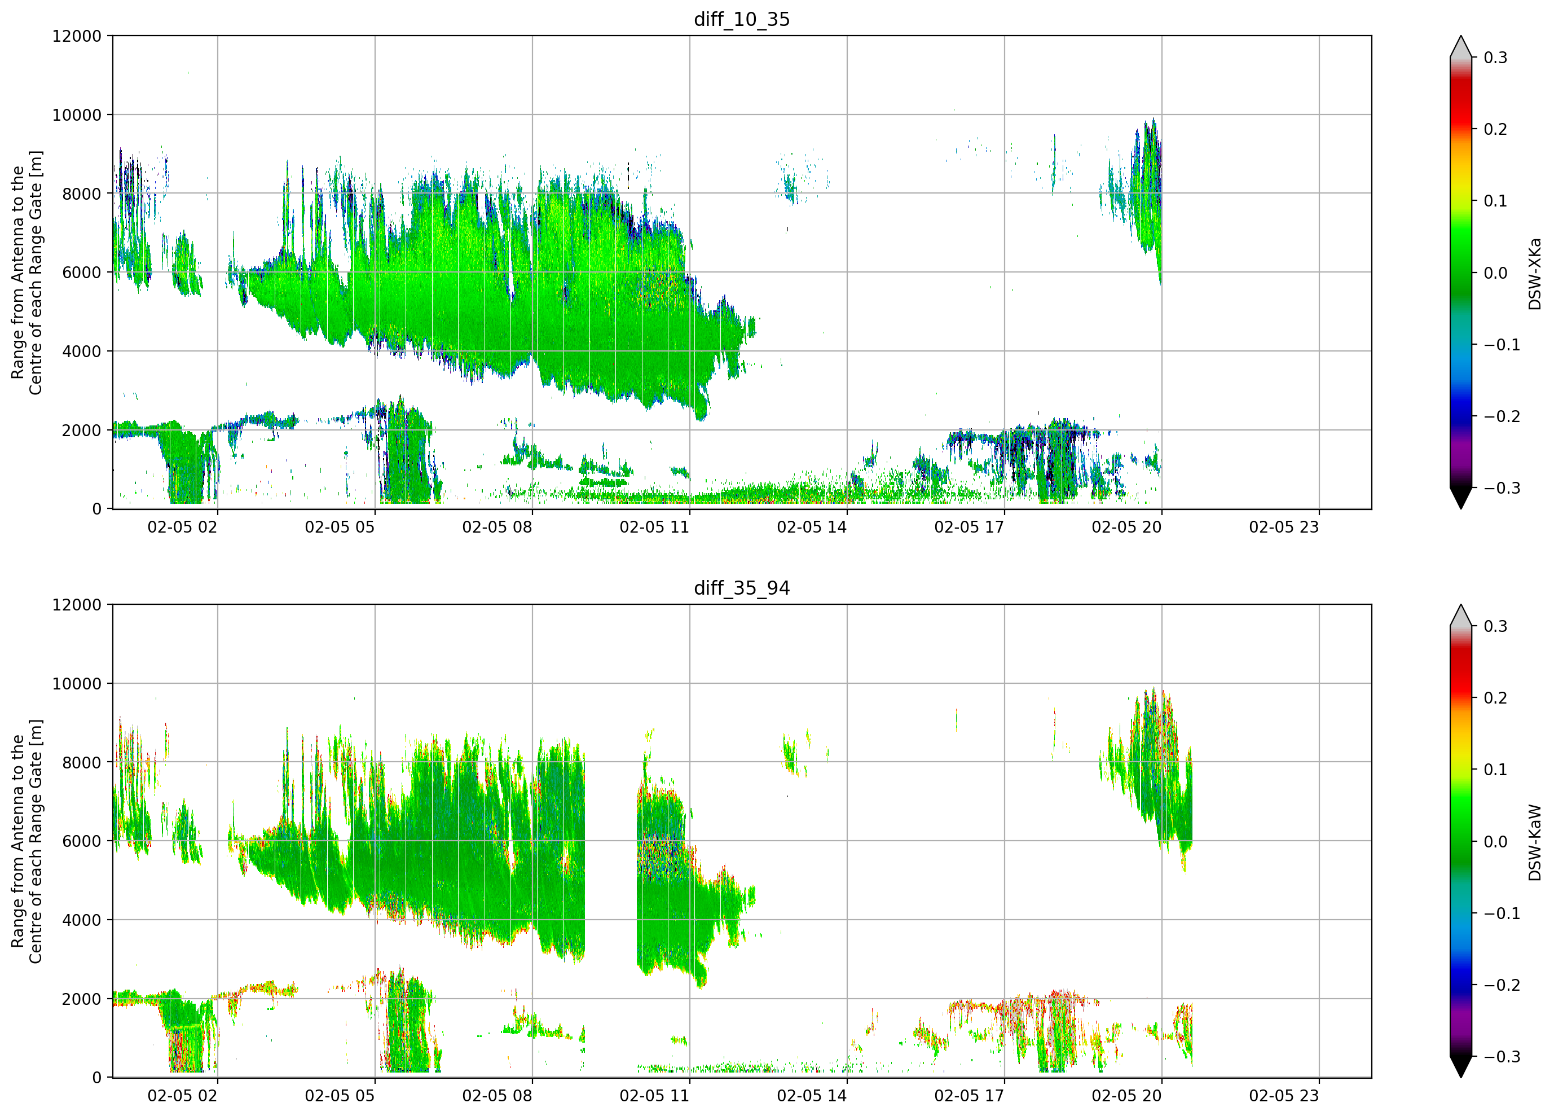Image resolution: width=1554 pixels, height=1116 pixels.
Task: Click the 0.3 tick on DSW-XKa colorbar
Action: coord(1496,58)
